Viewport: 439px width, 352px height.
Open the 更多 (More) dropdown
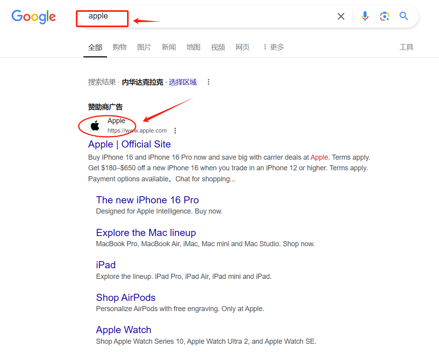(276, 47)
